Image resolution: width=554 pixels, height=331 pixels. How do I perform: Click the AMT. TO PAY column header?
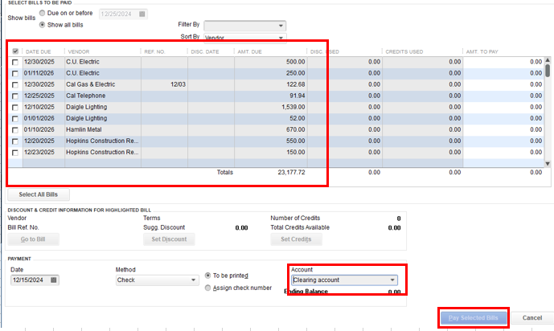[482, 51]
